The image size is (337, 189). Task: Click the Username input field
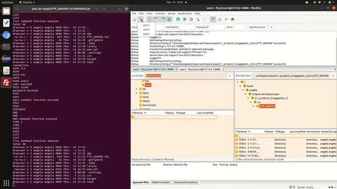pyautogui.click(x=187, y=27)
